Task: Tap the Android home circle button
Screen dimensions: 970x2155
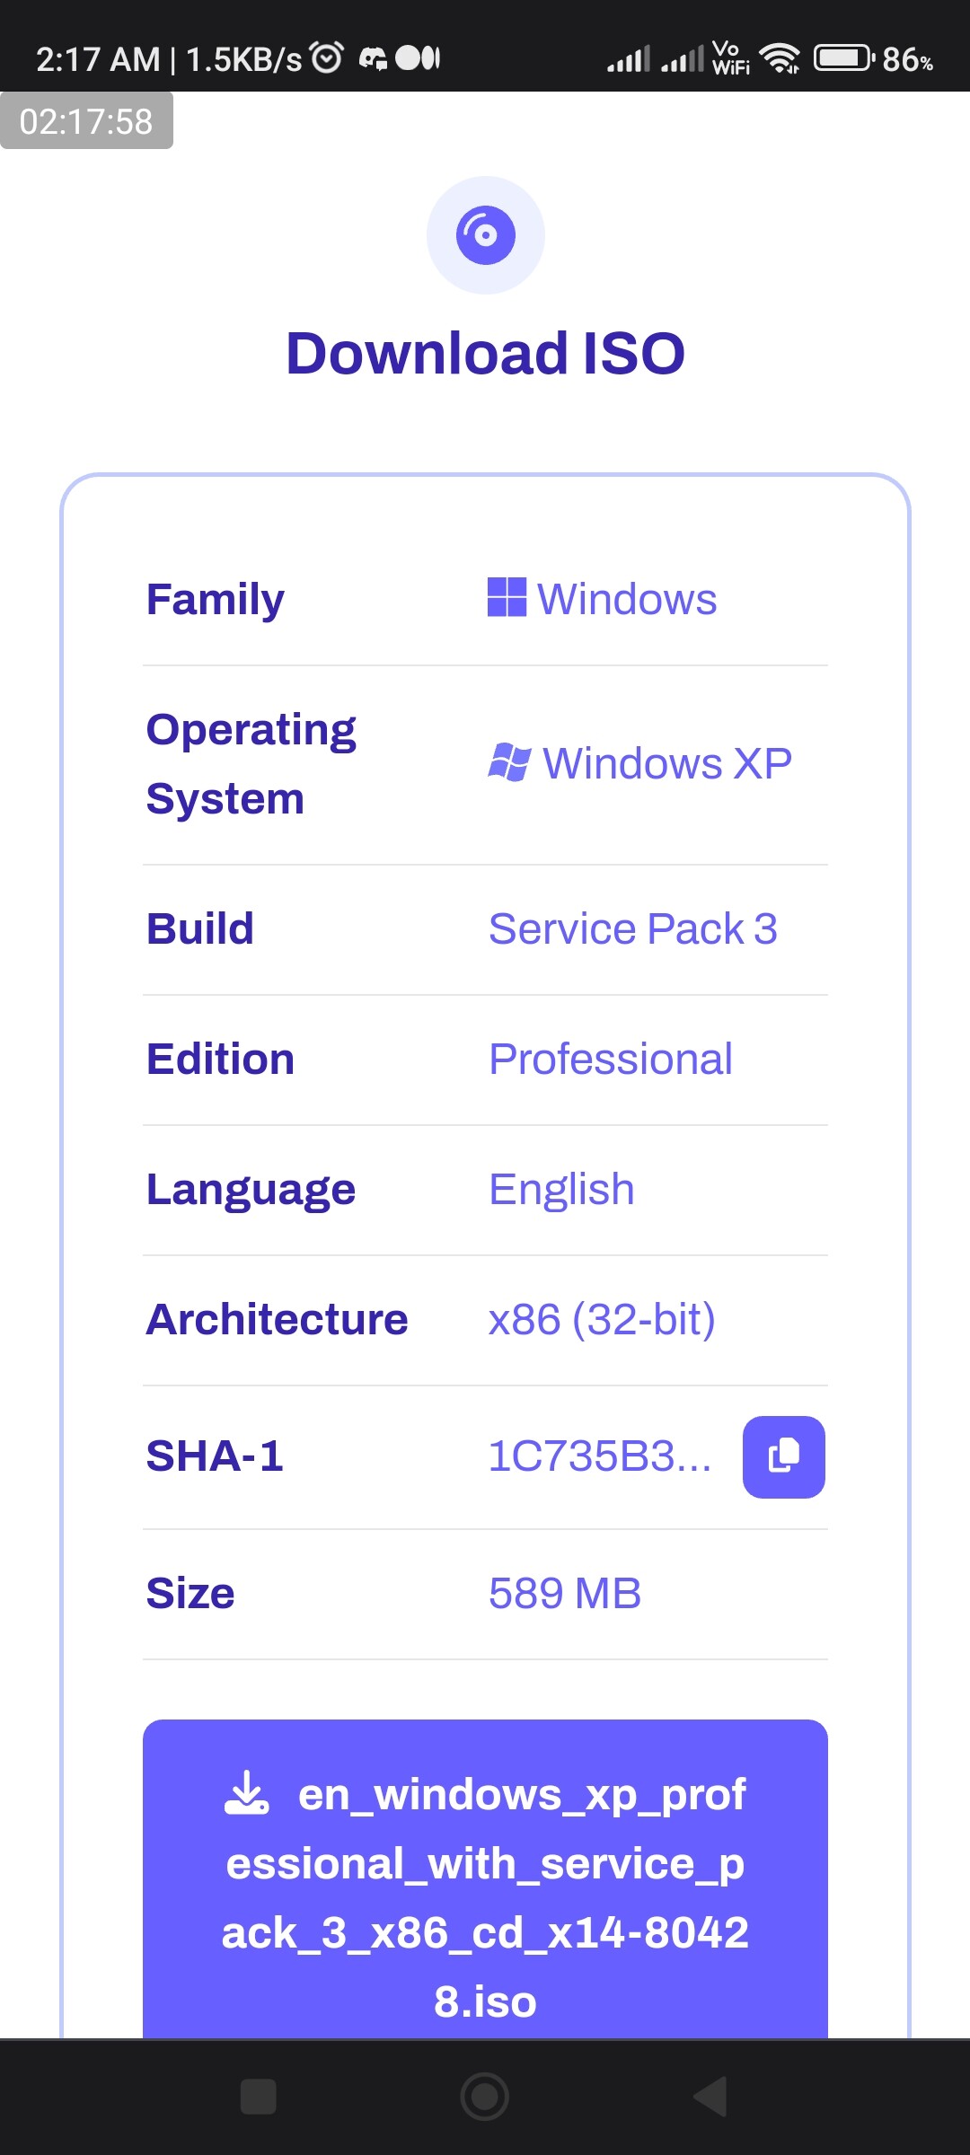Action: (485, 2097)
